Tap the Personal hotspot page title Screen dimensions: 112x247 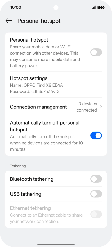pos(39,21)
